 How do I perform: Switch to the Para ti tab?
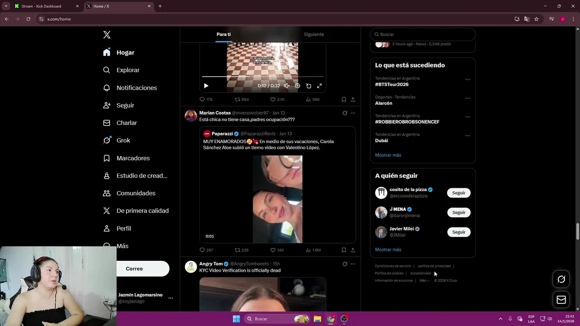223,34
